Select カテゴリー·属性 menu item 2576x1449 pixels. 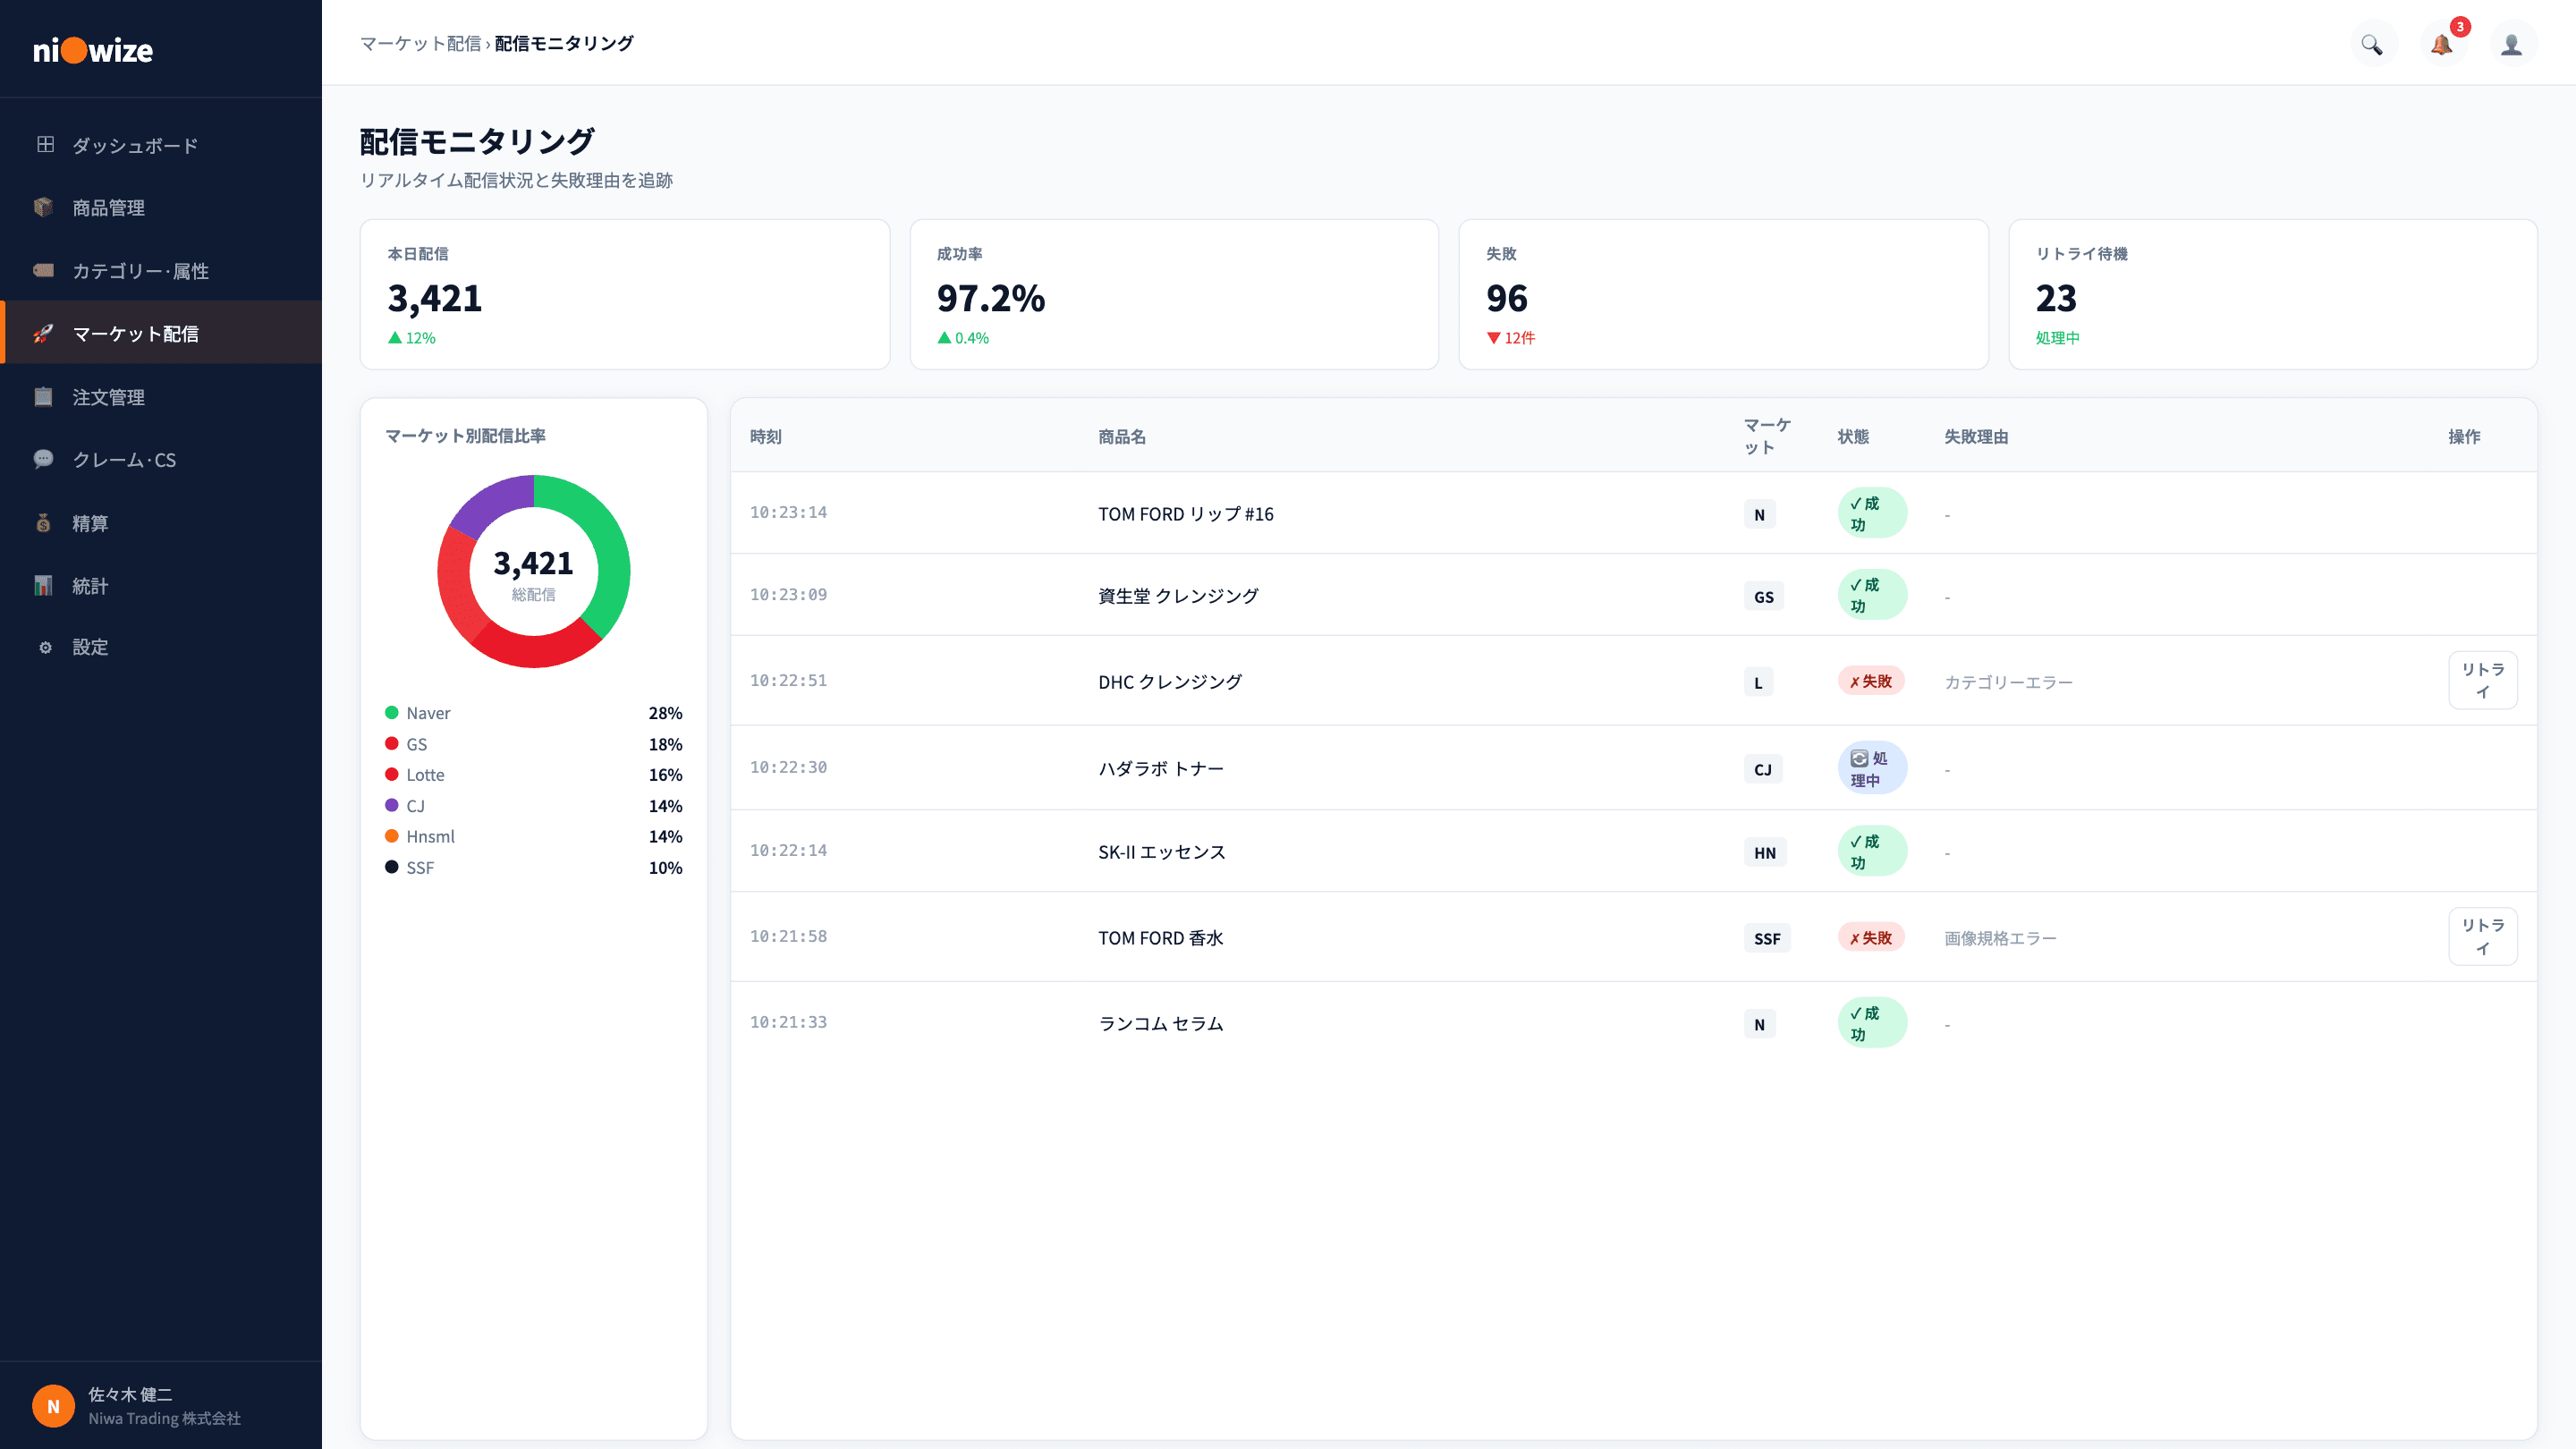pyautogui.click(x=162, y=270)
